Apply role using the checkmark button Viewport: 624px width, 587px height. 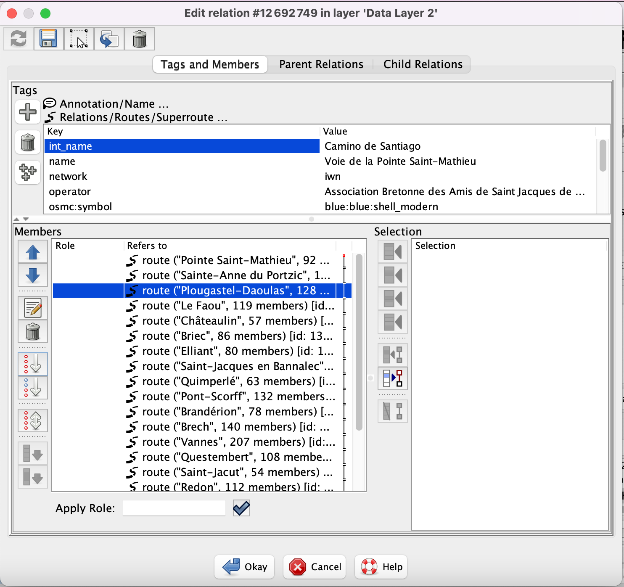[241, 508]
